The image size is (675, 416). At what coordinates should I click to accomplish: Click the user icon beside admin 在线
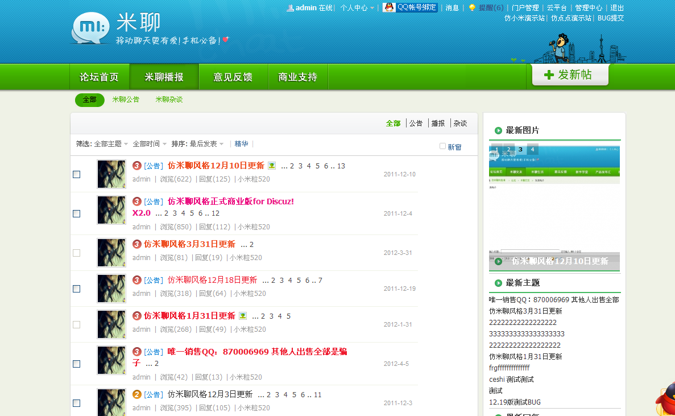coord(291,8)
